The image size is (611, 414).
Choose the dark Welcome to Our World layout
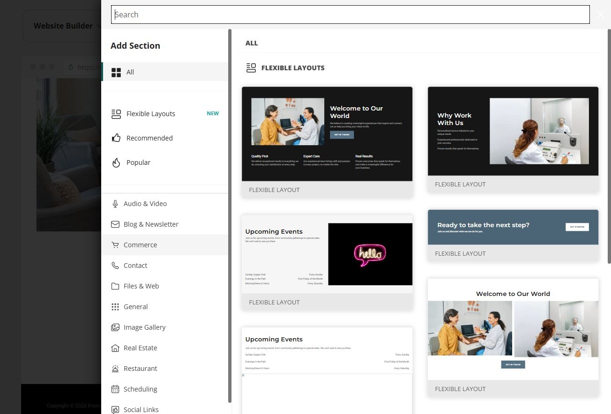click(x=327, y=142)
